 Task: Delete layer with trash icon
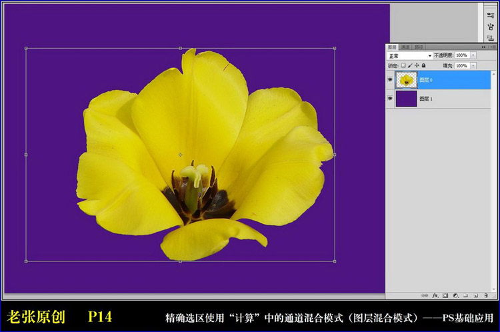486,295
